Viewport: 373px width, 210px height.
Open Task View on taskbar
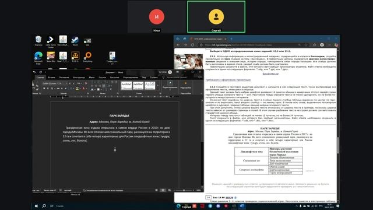click(x=51, y=206)
